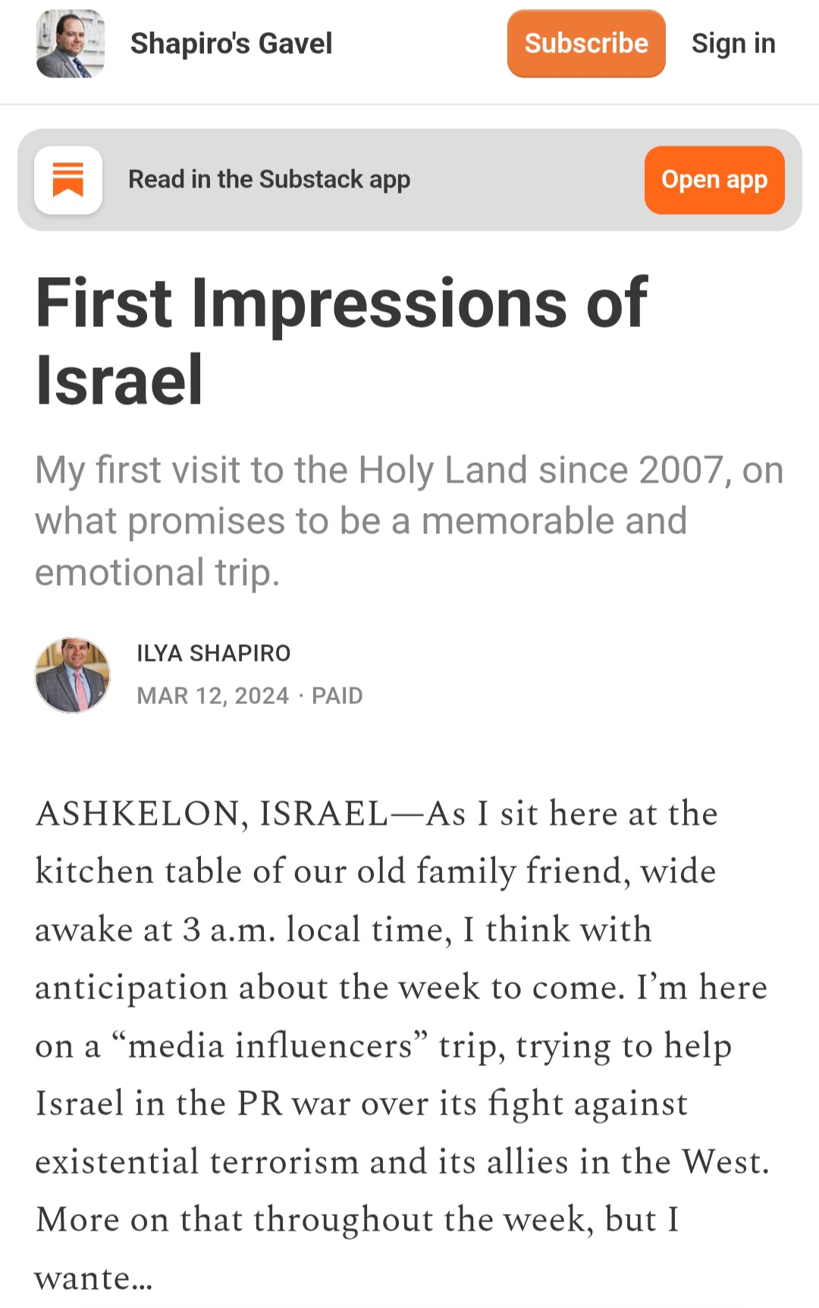
Task: Click the ASHKELON, ISRAEL dateline text
Action: (x=212, y=814)
